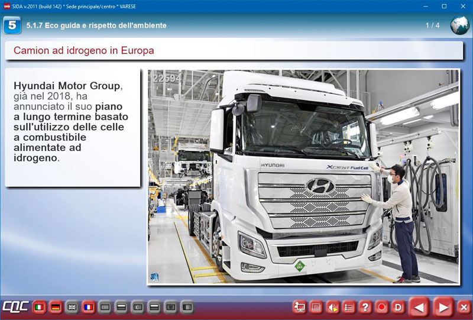Switch to German language flag
This screenshot has width=473, height=320.
point(56,308)
